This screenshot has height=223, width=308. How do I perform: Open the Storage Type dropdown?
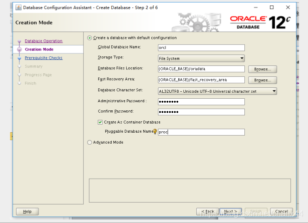pyautogui.click(x=201, y=58)
